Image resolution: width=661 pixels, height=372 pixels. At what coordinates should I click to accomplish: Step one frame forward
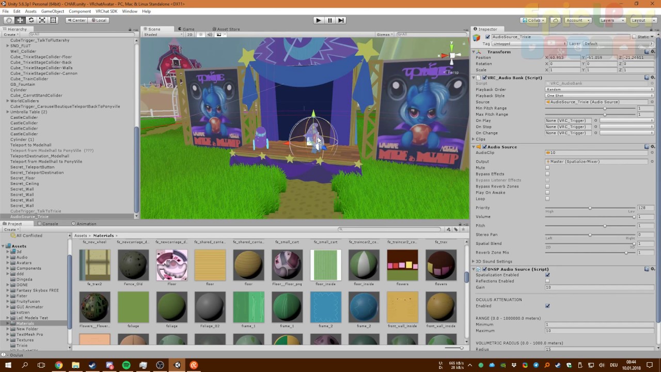coord(341,20)
